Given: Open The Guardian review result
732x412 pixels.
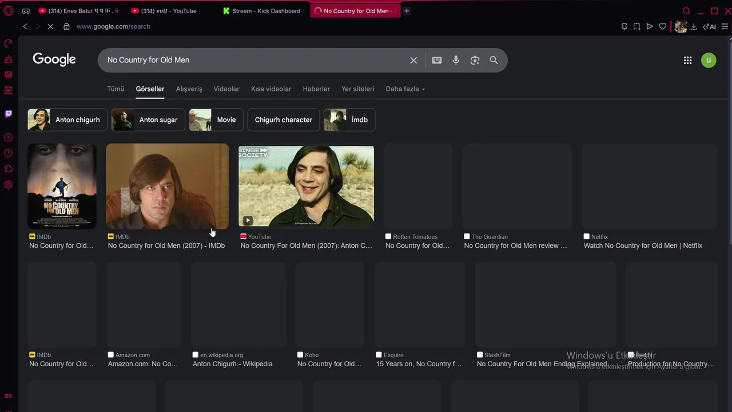Looking at the screenshot, I should coord(516,241).
